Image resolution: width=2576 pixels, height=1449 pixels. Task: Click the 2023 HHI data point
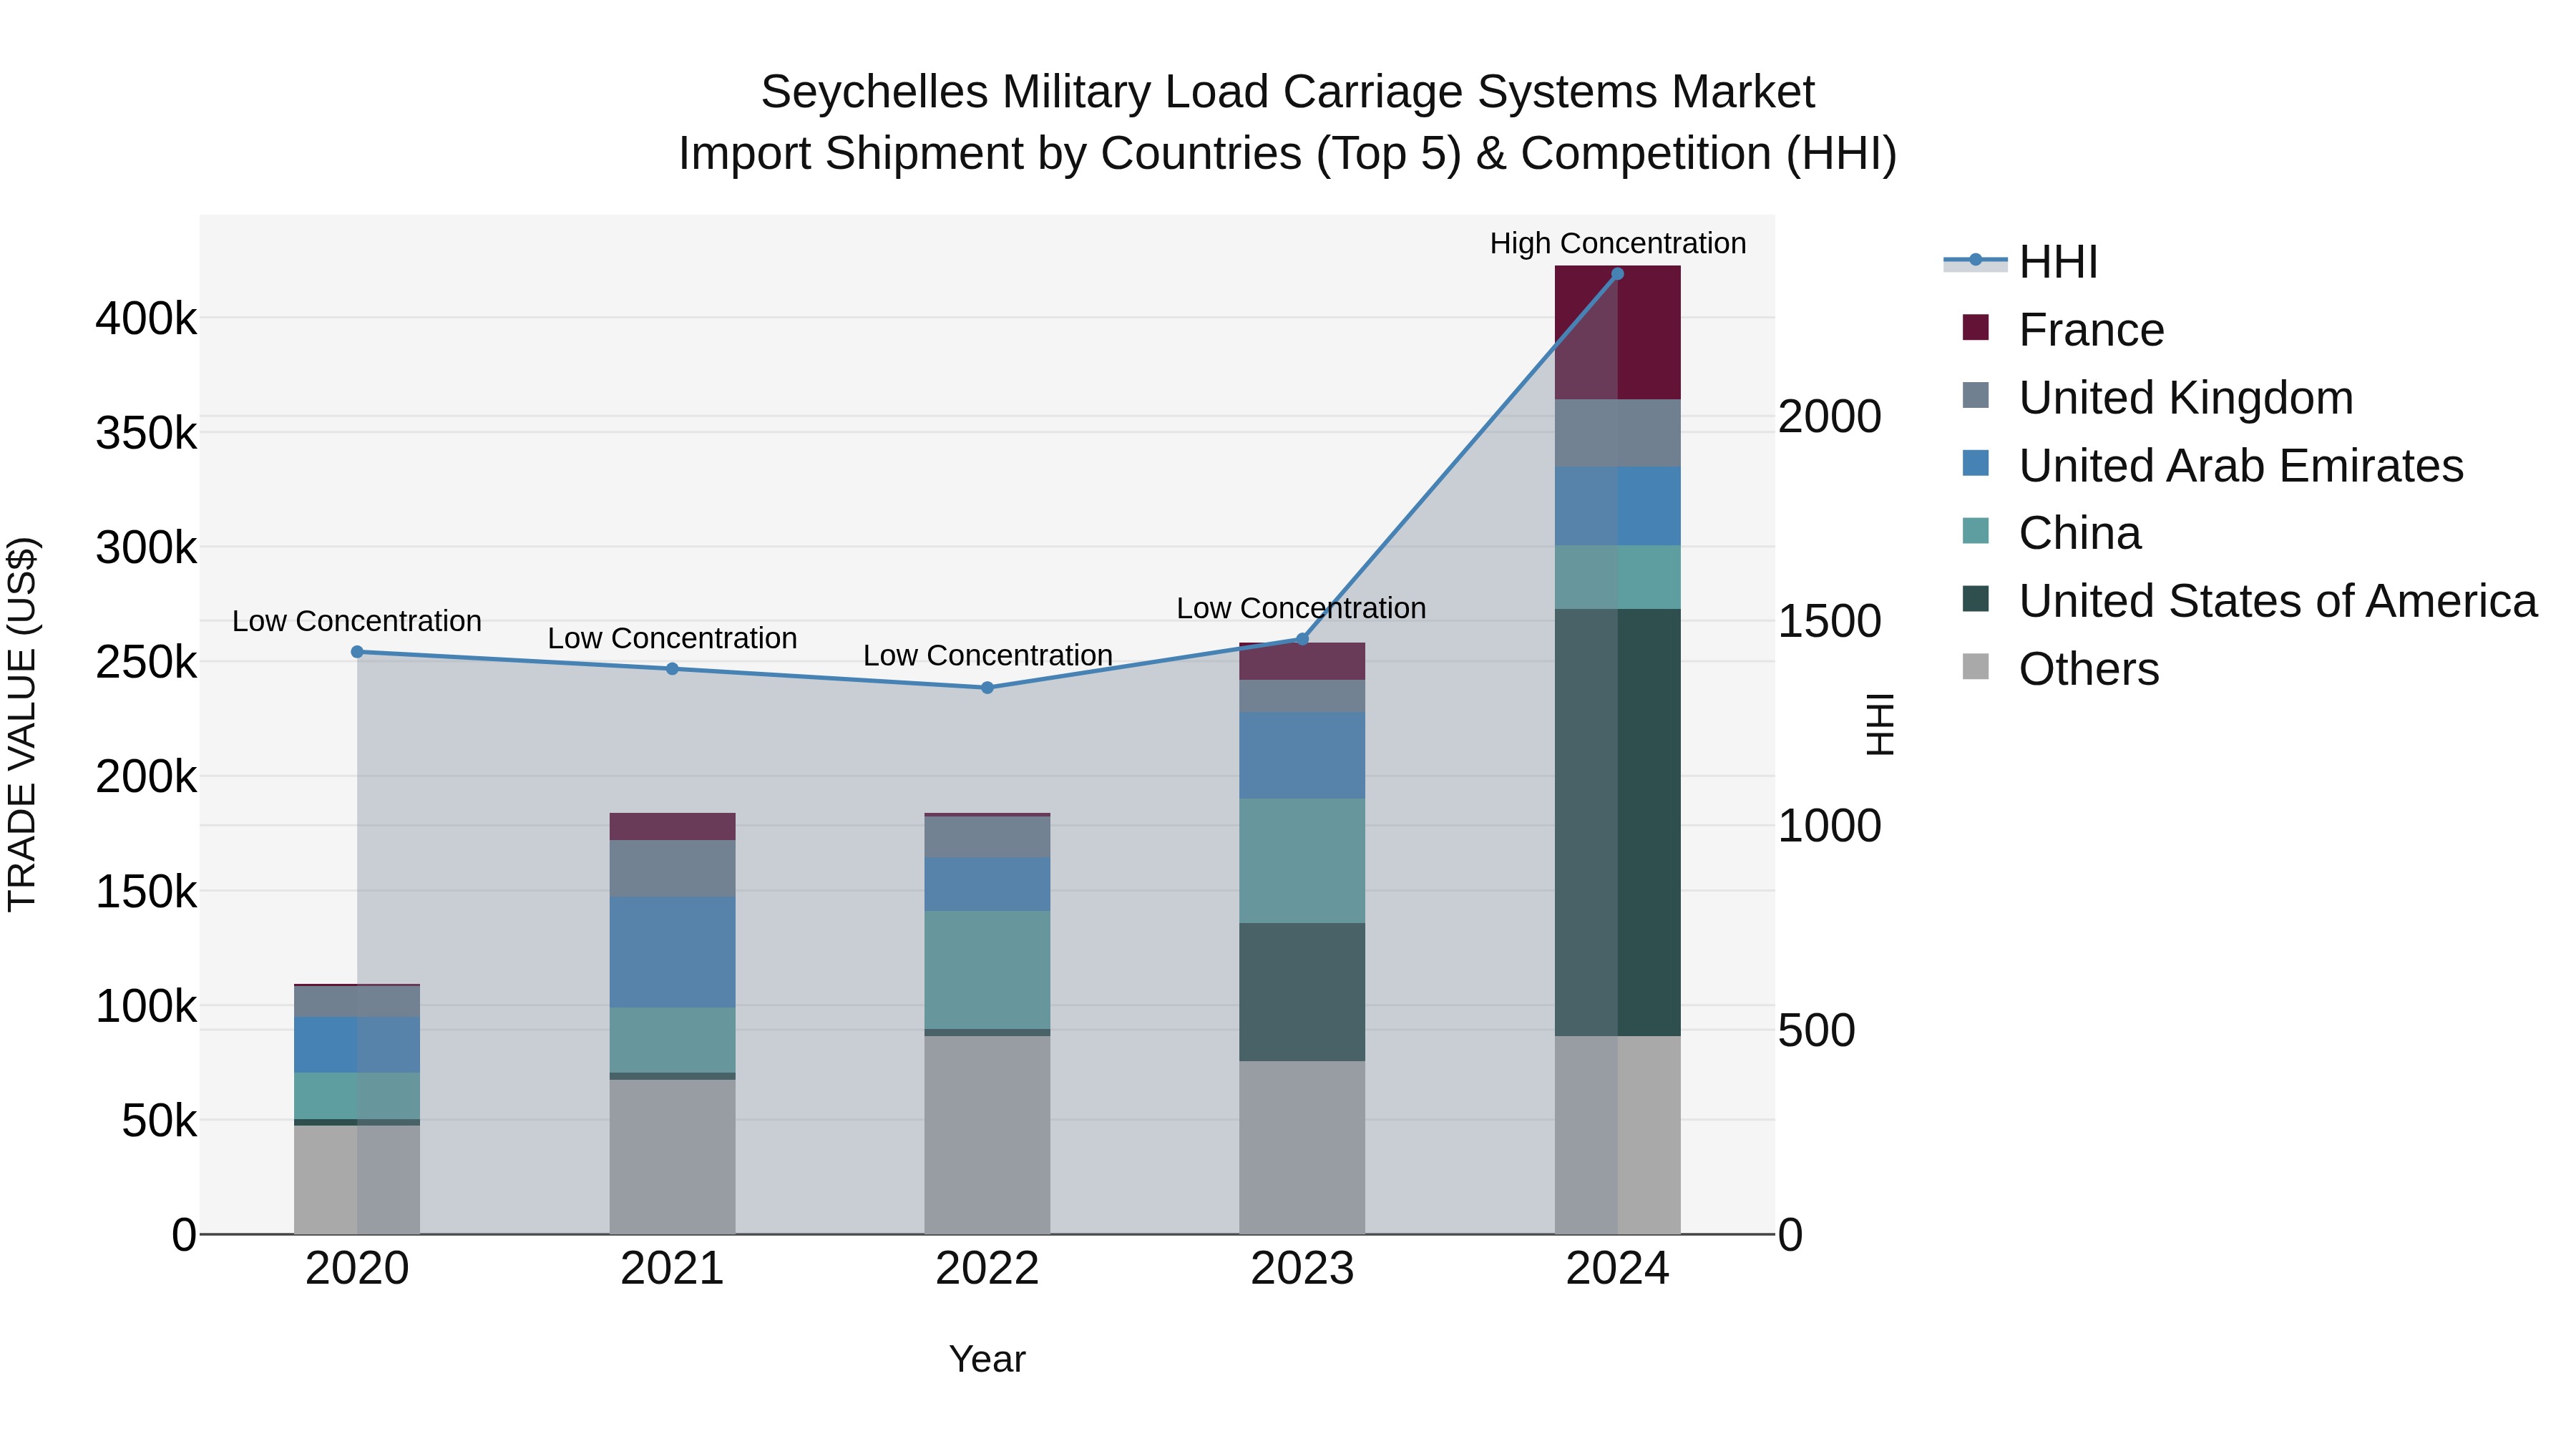click(1302, 639)
